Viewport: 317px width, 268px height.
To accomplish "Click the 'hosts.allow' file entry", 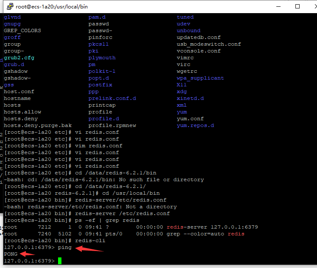I will [22, 112].
